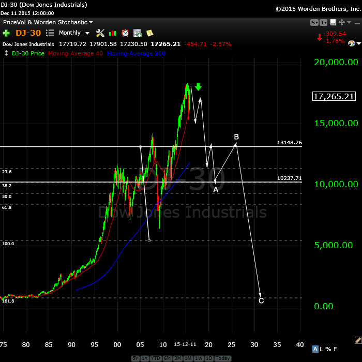Expand the Monthly timeframe dropdown arrow

pyautogui.click(x=87, y=33)
